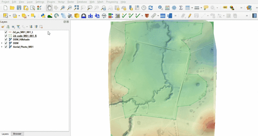Click the Save Project icon
Image resolution: width=258 pixels, height=136 pixels.
tap(19, 8)
